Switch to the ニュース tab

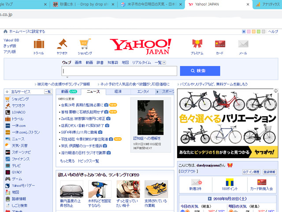pyautogui.click(x=93, y=91)
